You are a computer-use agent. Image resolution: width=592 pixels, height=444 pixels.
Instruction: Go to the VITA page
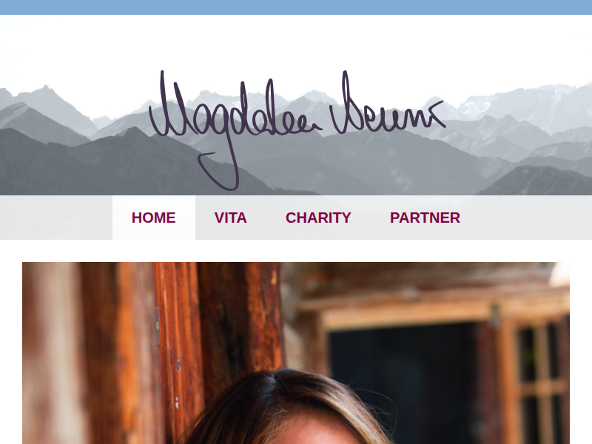(x=230, y=218)
